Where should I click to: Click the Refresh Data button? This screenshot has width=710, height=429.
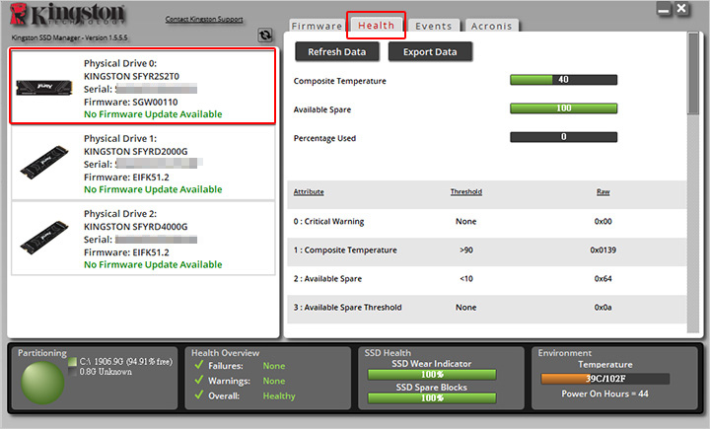pos(337,52)
